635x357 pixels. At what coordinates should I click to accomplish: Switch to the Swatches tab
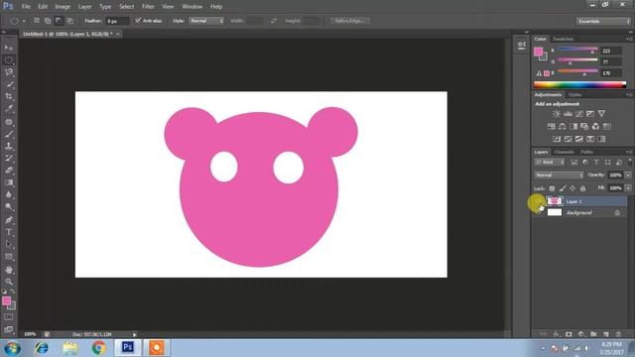(563, 39)
